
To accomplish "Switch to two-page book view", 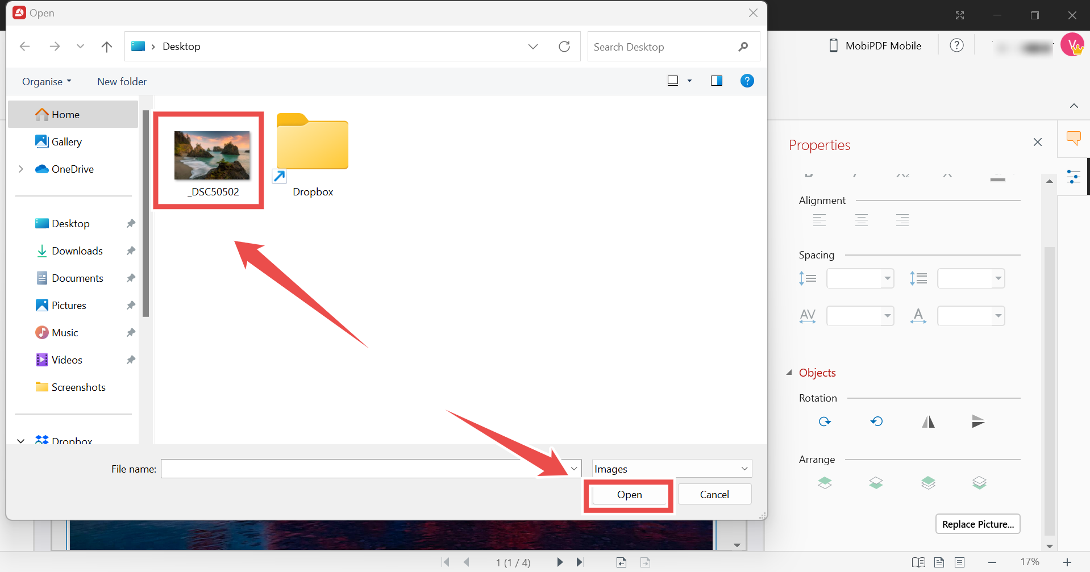I will [918, 562].
